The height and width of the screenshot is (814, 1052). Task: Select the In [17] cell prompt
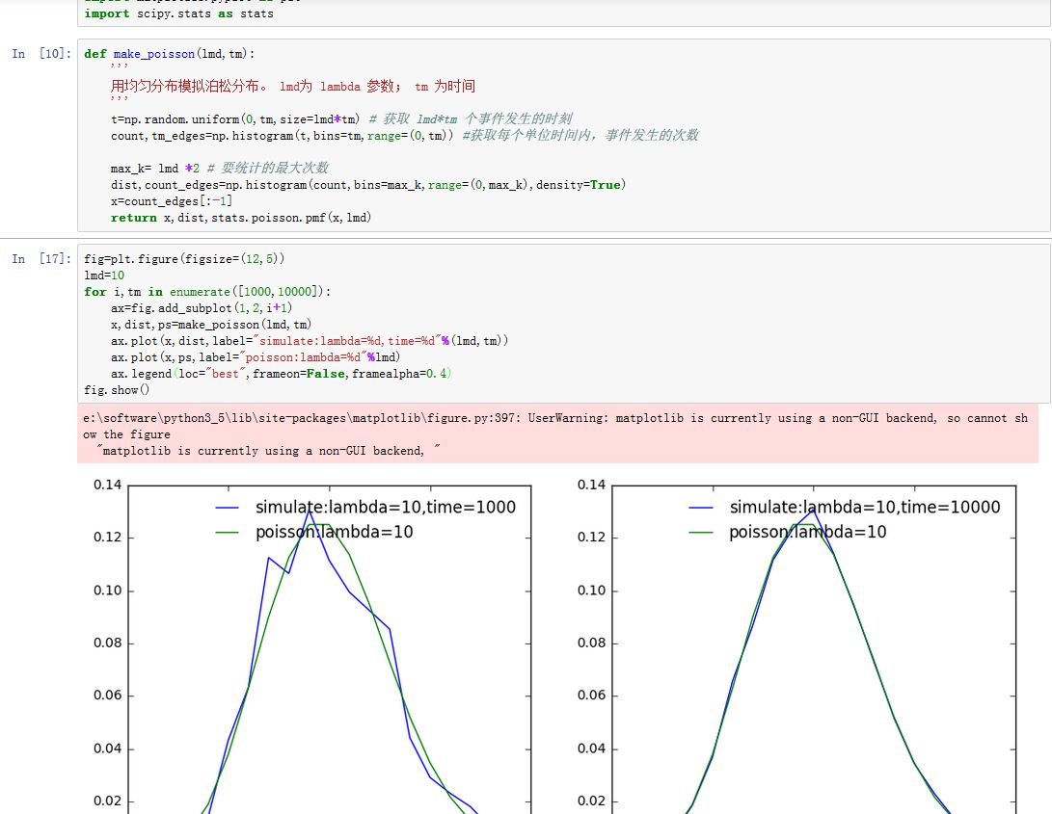40,259
